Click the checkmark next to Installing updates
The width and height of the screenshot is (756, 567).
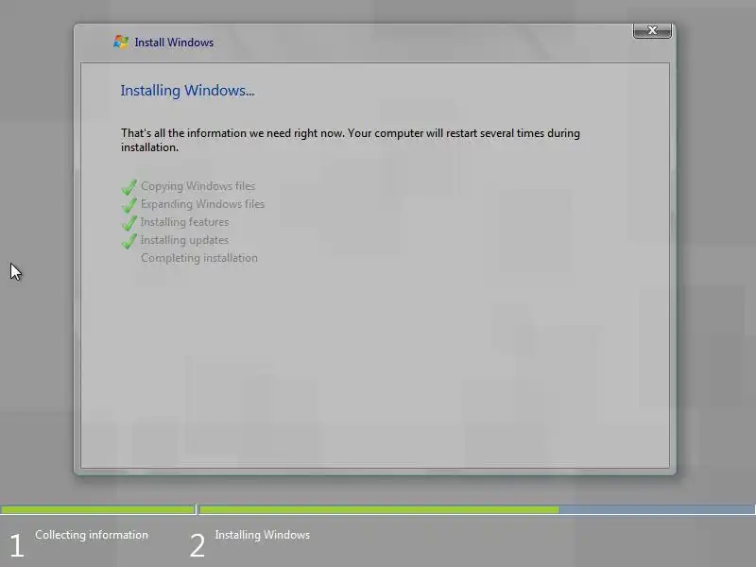pyautogui.click(x=129, y=241)
